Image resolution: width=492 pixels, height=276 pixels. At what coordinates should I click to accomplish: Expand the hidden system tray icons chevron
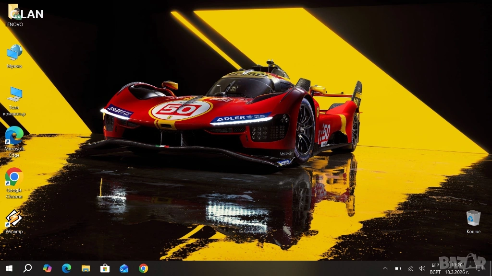pos(385,268)
